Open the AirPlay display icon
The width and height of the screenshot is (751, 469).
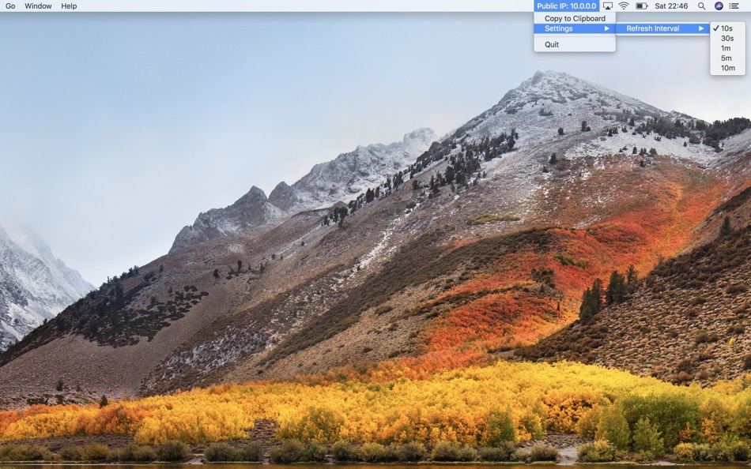(x=608, y=6)
